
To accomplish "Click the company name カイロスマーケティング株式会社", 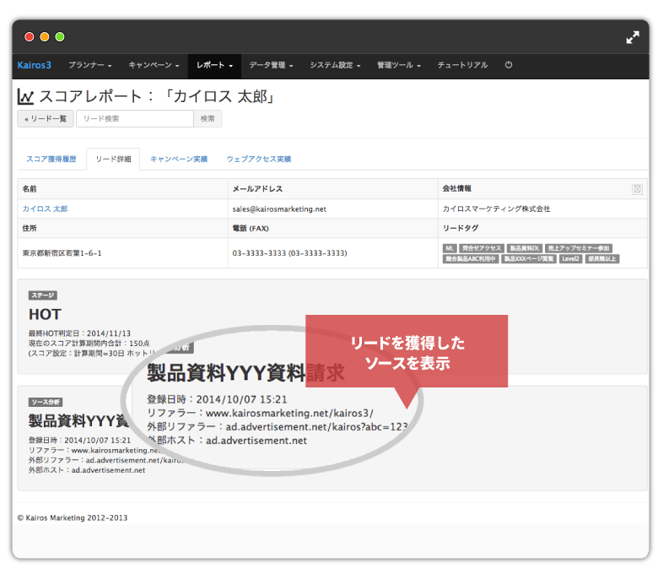I will (496, 208).
